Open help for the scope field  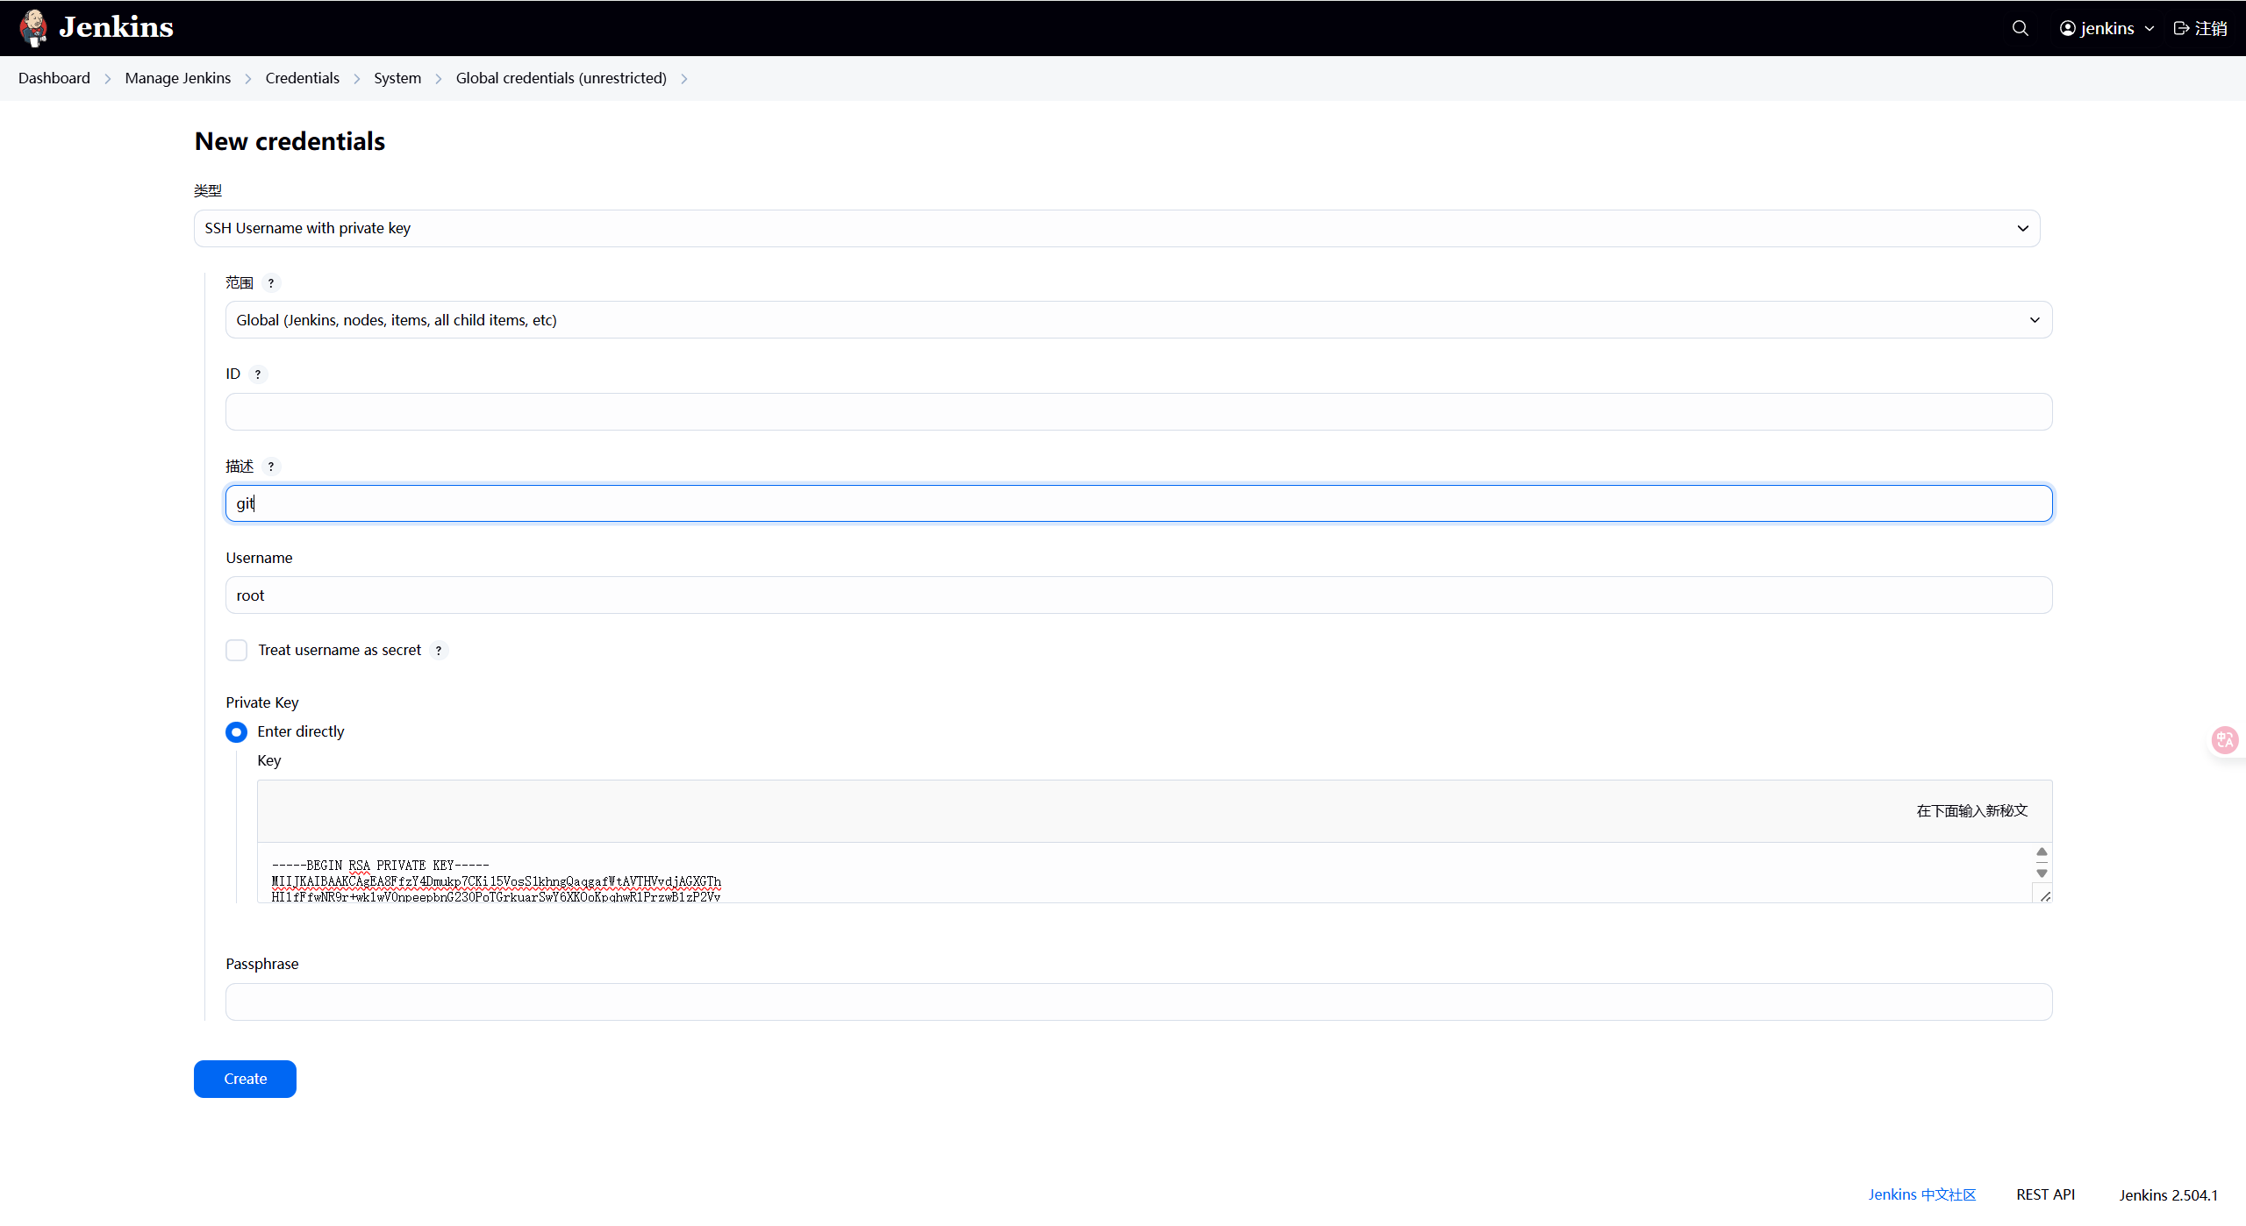coord(271,283)
